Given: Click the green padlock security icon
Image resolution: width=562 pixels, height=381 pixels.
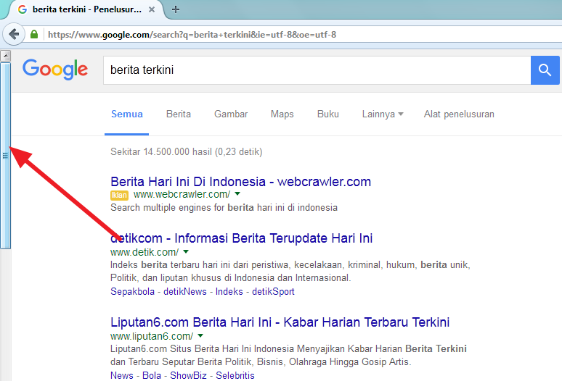Looking at the screenshot, I should (34, 35).
